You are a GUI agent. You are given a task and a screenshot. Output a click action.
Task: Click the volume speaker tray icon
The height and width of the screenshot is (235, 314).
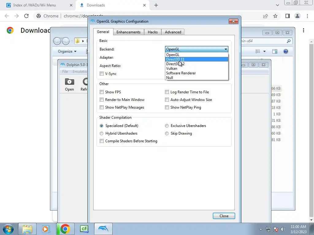tap(283, 229)
